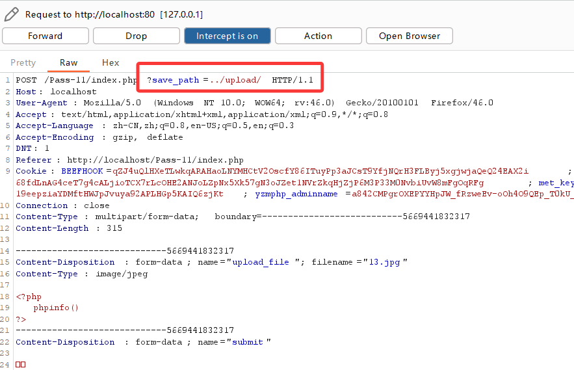Click the close connection value
Image resolution: width=574 pixels, height=370 pixels.
click(97, 205)
